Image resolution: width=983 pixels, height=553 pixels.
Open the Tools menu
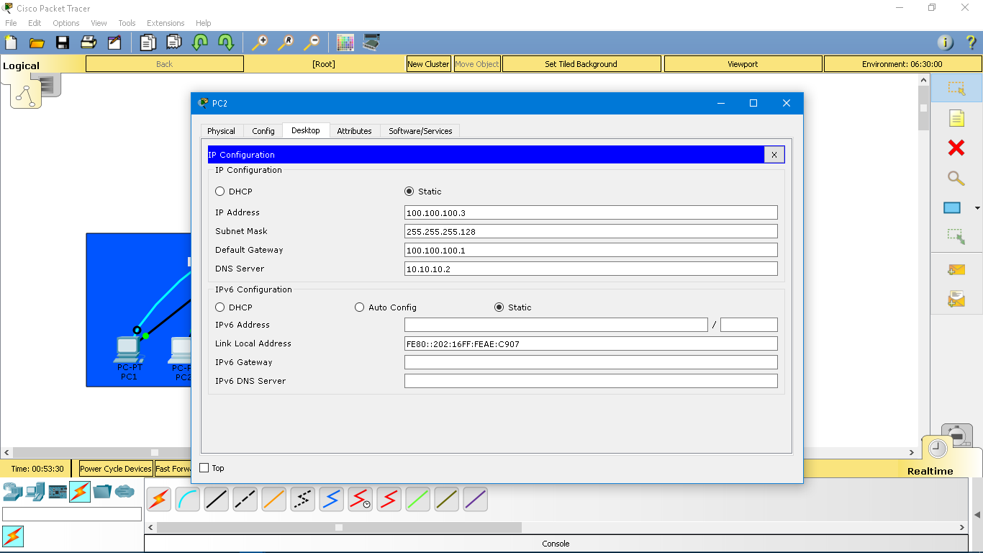[127, 23]
